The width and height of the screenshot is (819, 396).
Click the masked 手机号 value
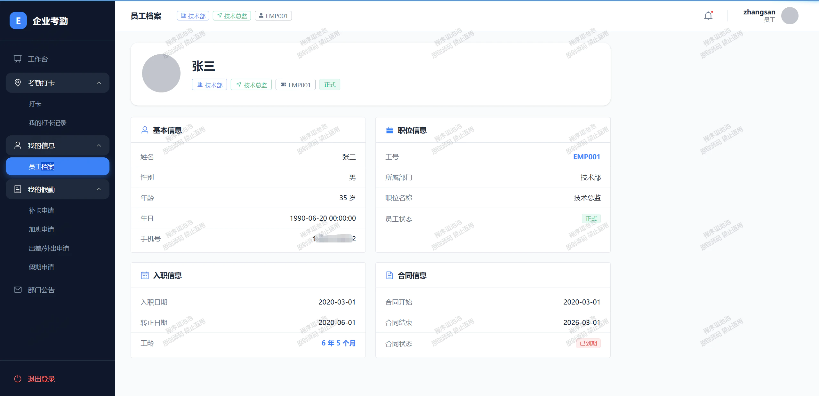click(334, 238)
